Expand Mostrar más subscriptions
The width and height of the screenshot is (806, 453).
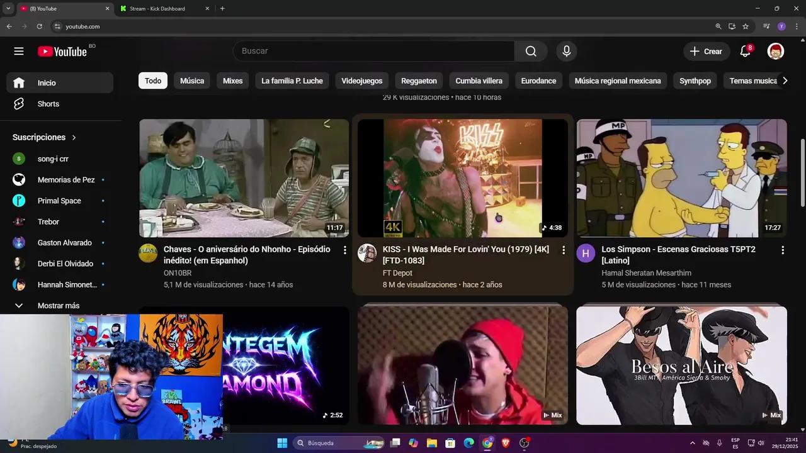(x=60, y=306)
